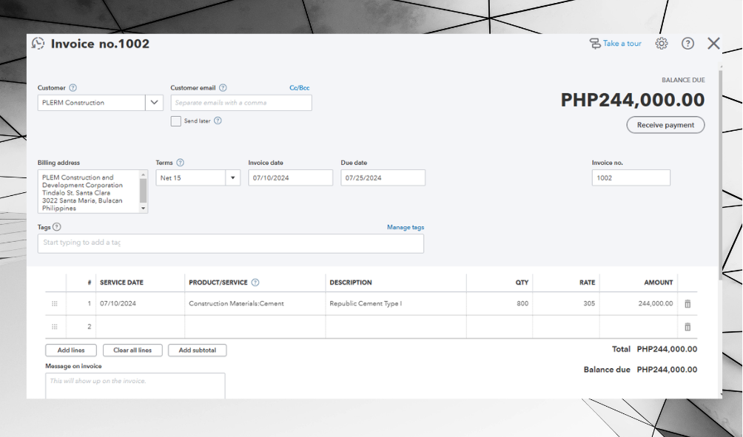Delete line 2 with trash icon
The width and height of the screenshot is (743, 437).
(x=687, y=327)
